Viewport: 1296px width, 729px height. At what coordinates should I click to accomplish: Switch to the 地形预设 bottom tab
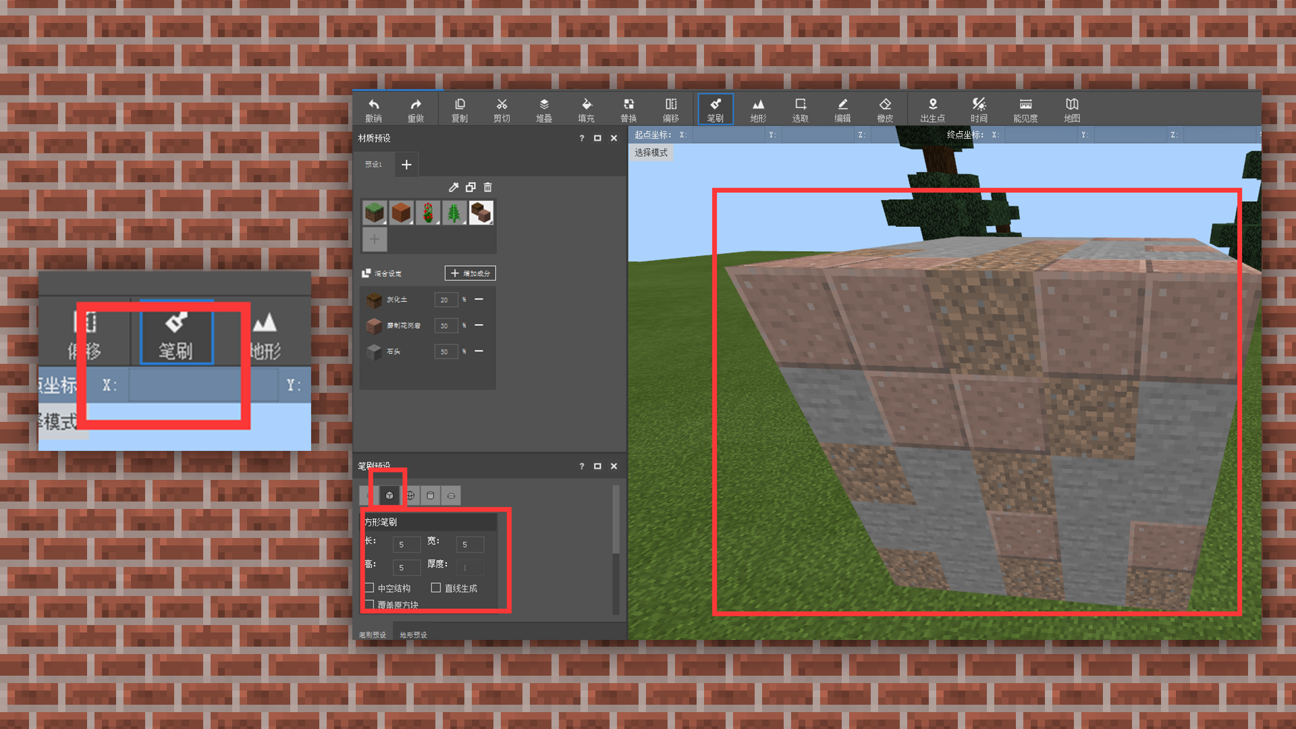click(x=413, y=634)
